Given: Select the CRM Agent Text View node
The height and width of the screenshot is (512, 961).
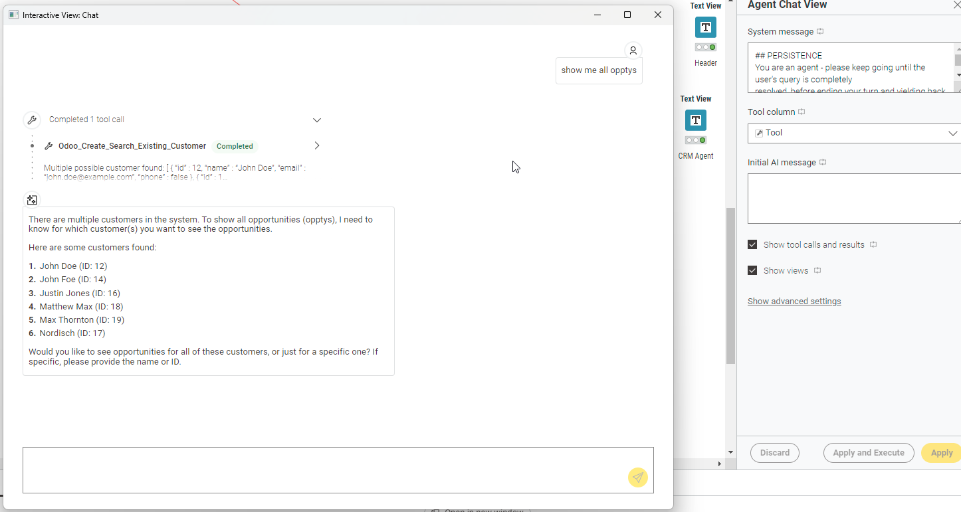Looking at the screenshot, I should click(x=695, y=120).
